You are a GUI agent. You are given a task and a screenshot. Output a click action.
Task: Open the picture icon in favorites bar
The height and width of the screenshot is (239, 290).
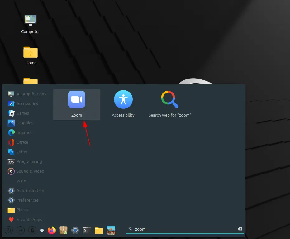[x=111, y=230]
